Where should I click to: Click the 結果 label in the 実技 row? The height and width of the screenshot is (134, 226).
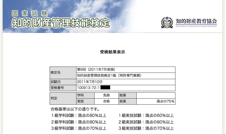pos(128,101)
